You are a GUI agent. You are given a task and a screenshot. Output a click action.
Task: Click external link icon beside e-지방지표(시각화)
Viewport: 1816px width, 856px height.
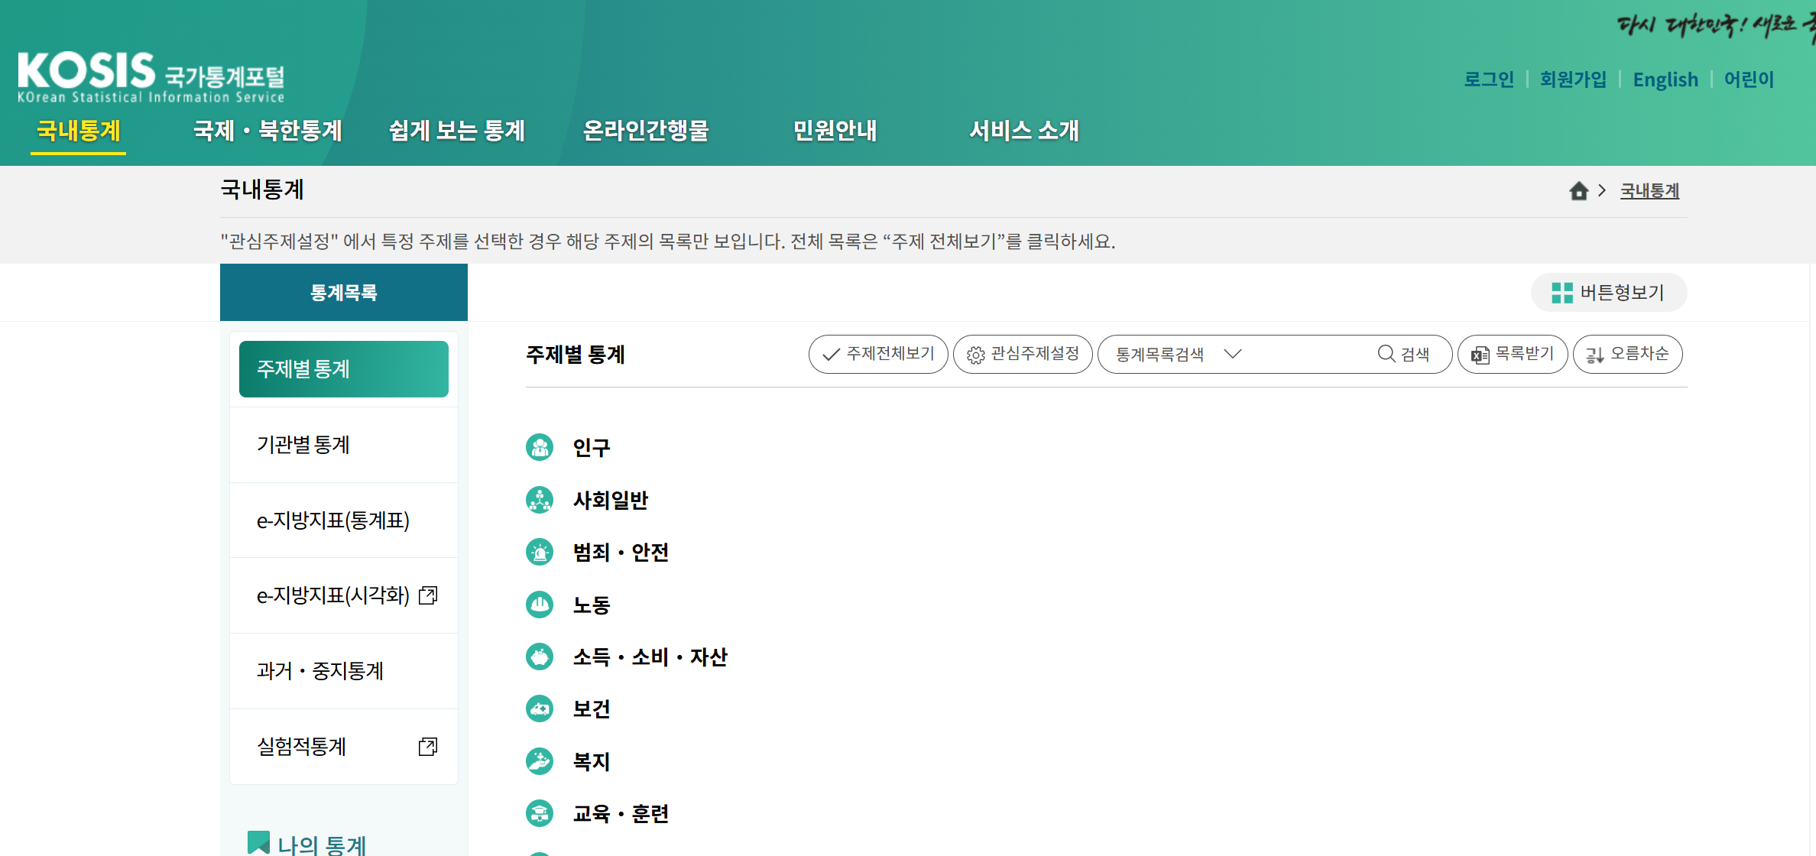click(428, 595)
